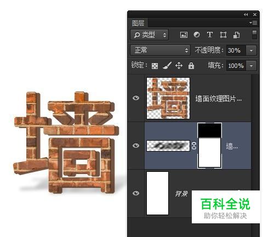Switch to the 图层 tab
The width and height of the screenshot is (274, 237).
coord(138,23)
